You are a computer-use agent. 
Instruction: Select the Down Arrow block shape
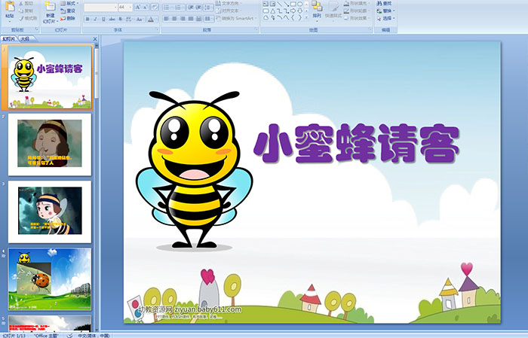pos(299,11)
